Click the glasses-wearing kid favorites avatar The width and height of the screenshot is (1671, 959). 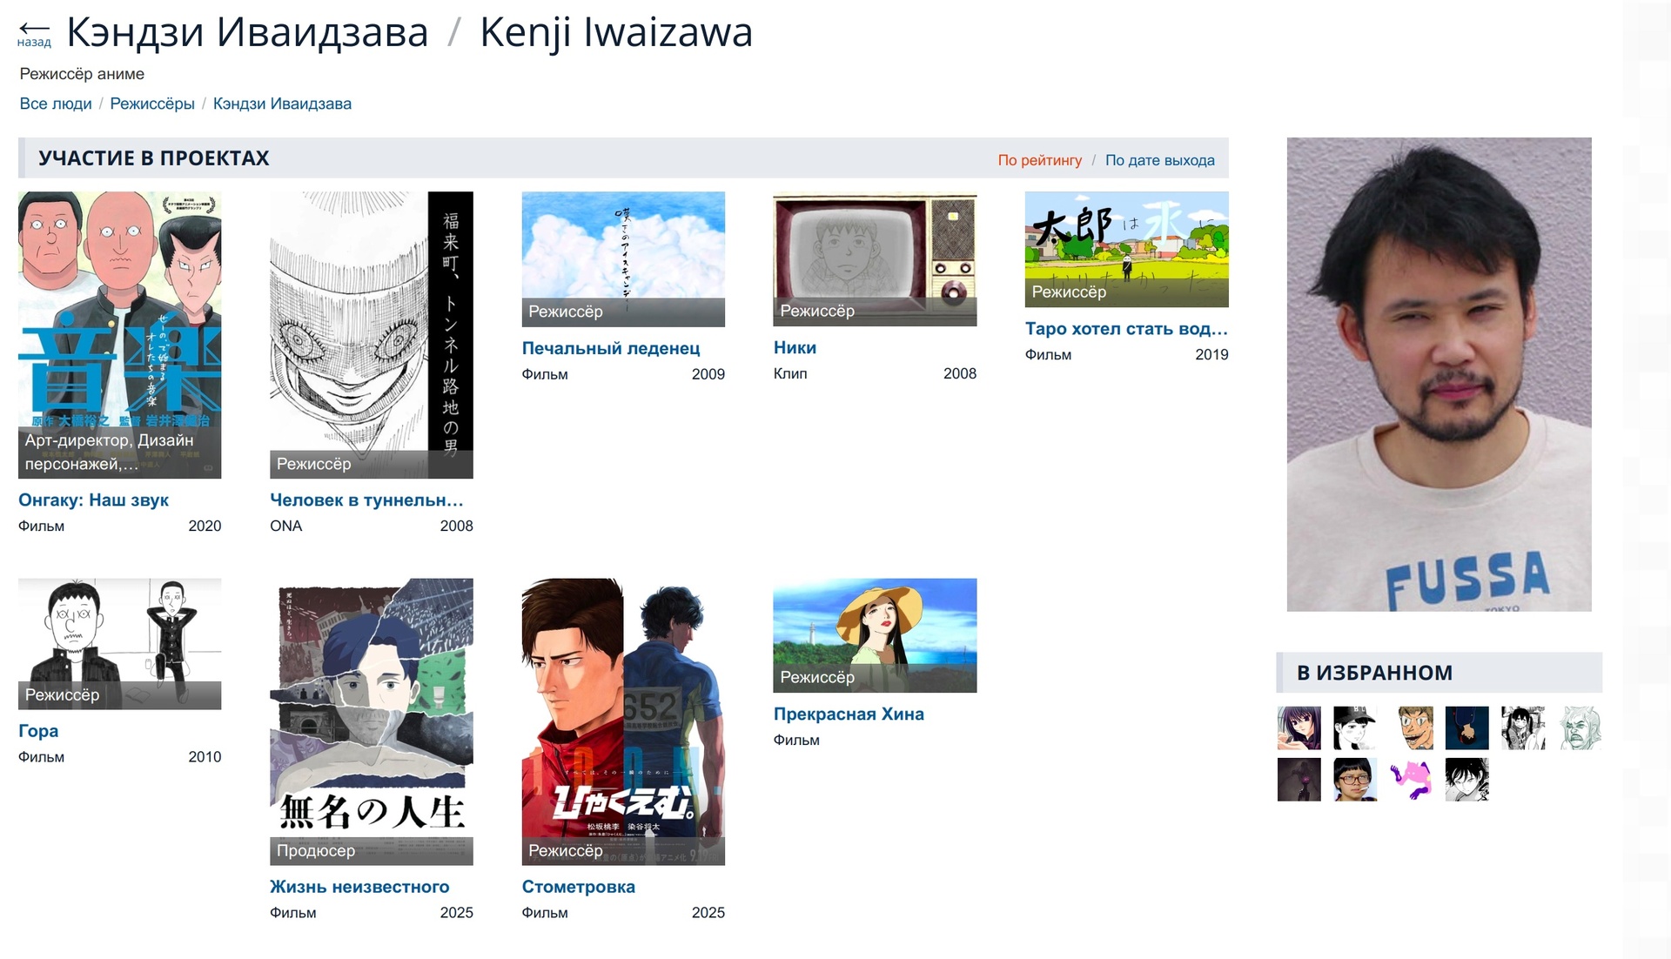pyautogui.click(x=1355, y=779)
